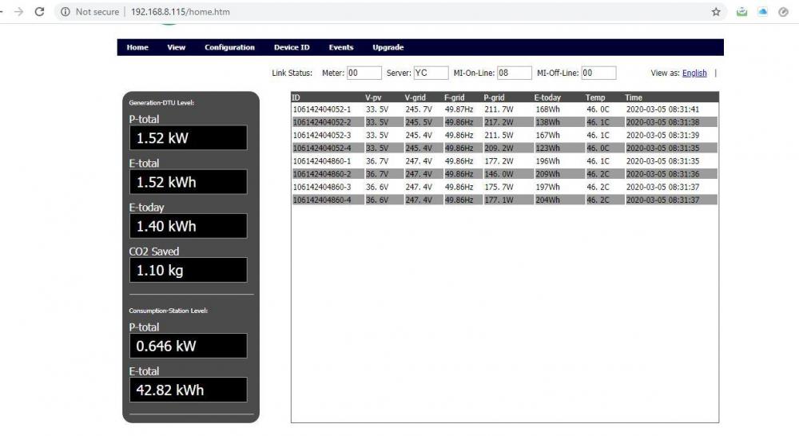Click E-today value 209Wh
Screen dimensions: 799x436
click(x=548, y=174)
